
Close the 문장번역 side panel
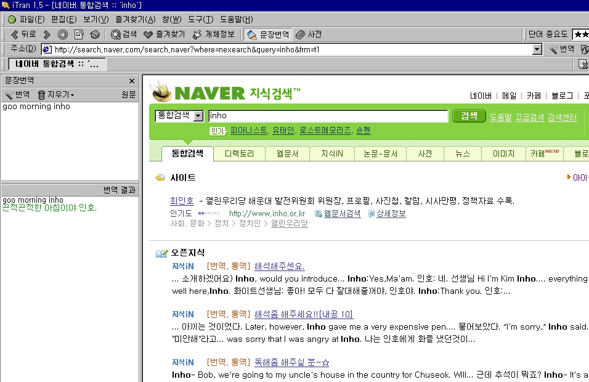coord(131,81)
